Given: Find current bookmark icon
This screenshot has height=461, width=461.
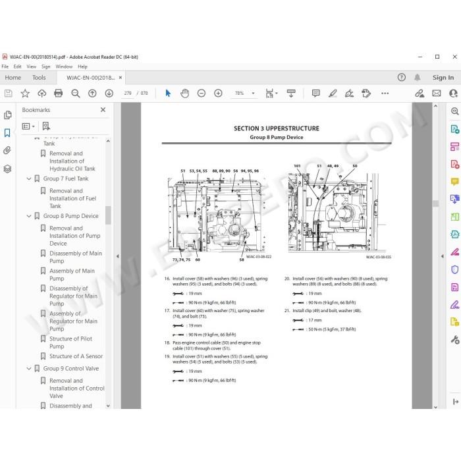Looking at the screenshot, I should 46,126.
